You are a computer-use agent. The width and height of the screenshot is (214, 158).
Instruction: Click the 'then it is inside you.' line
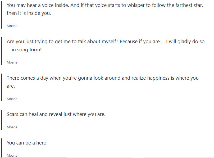(29, 13)
